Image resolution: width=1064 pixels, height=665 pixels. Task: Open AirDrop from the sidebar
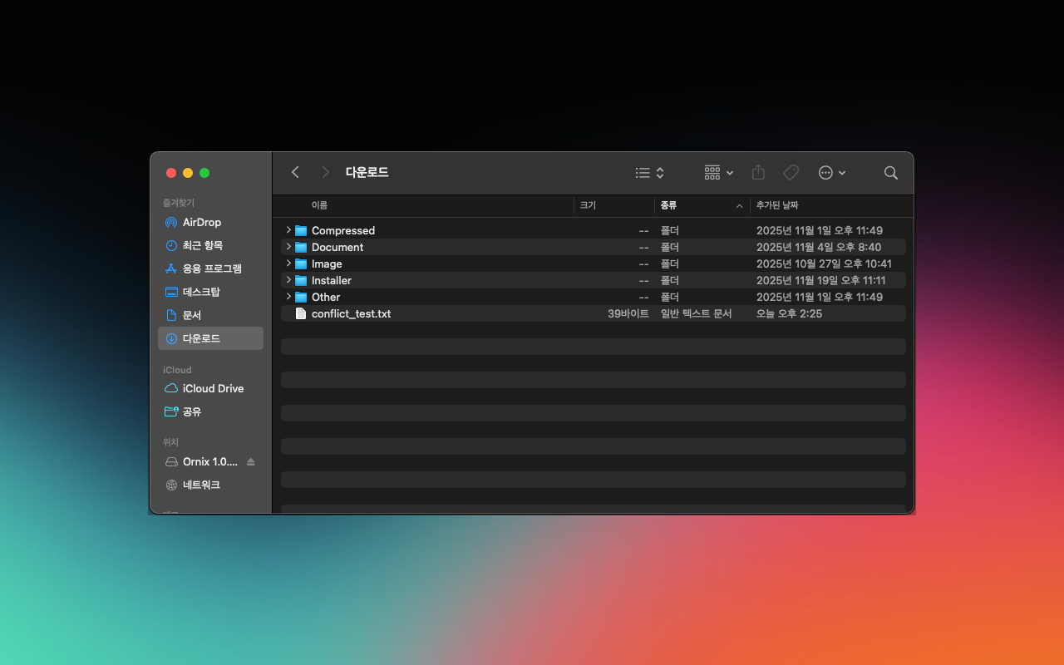coord(199,222)
